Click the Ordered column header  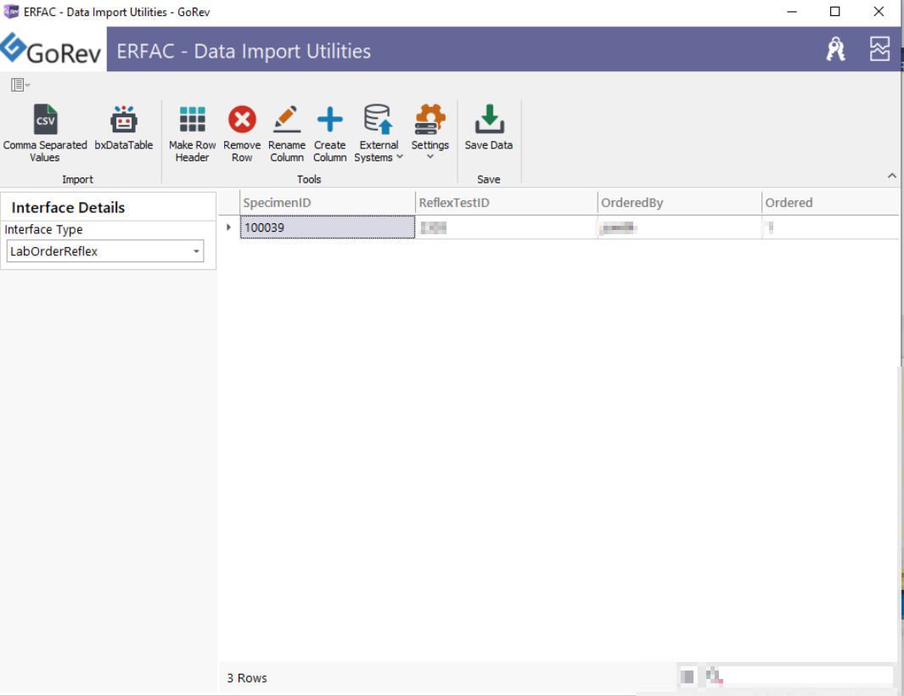(830, 203)
